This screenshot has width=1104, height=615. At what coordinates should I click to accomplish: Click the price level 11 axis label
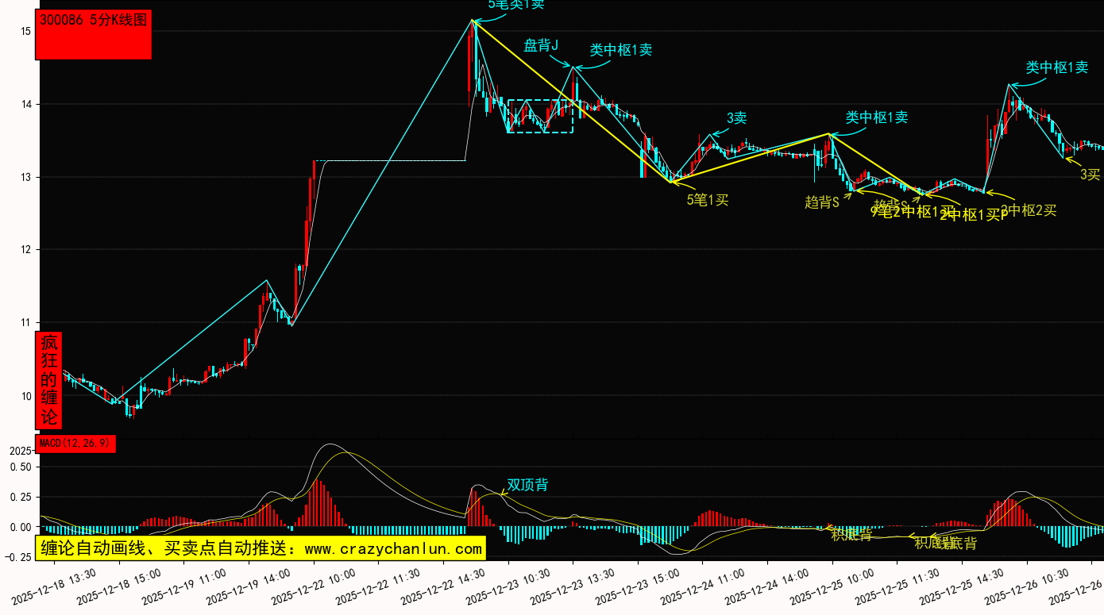pos(25,323)
